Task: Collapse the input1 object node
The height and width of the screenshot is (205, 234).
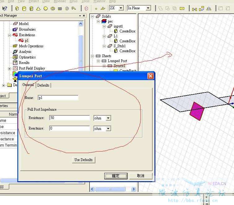Action: (x=104, y=27)
